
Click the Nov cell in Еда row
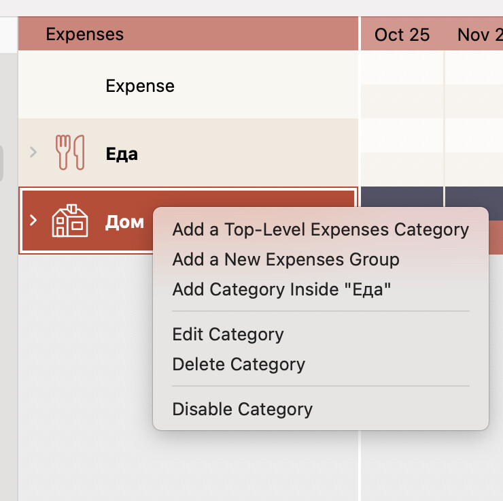(474, 152)
